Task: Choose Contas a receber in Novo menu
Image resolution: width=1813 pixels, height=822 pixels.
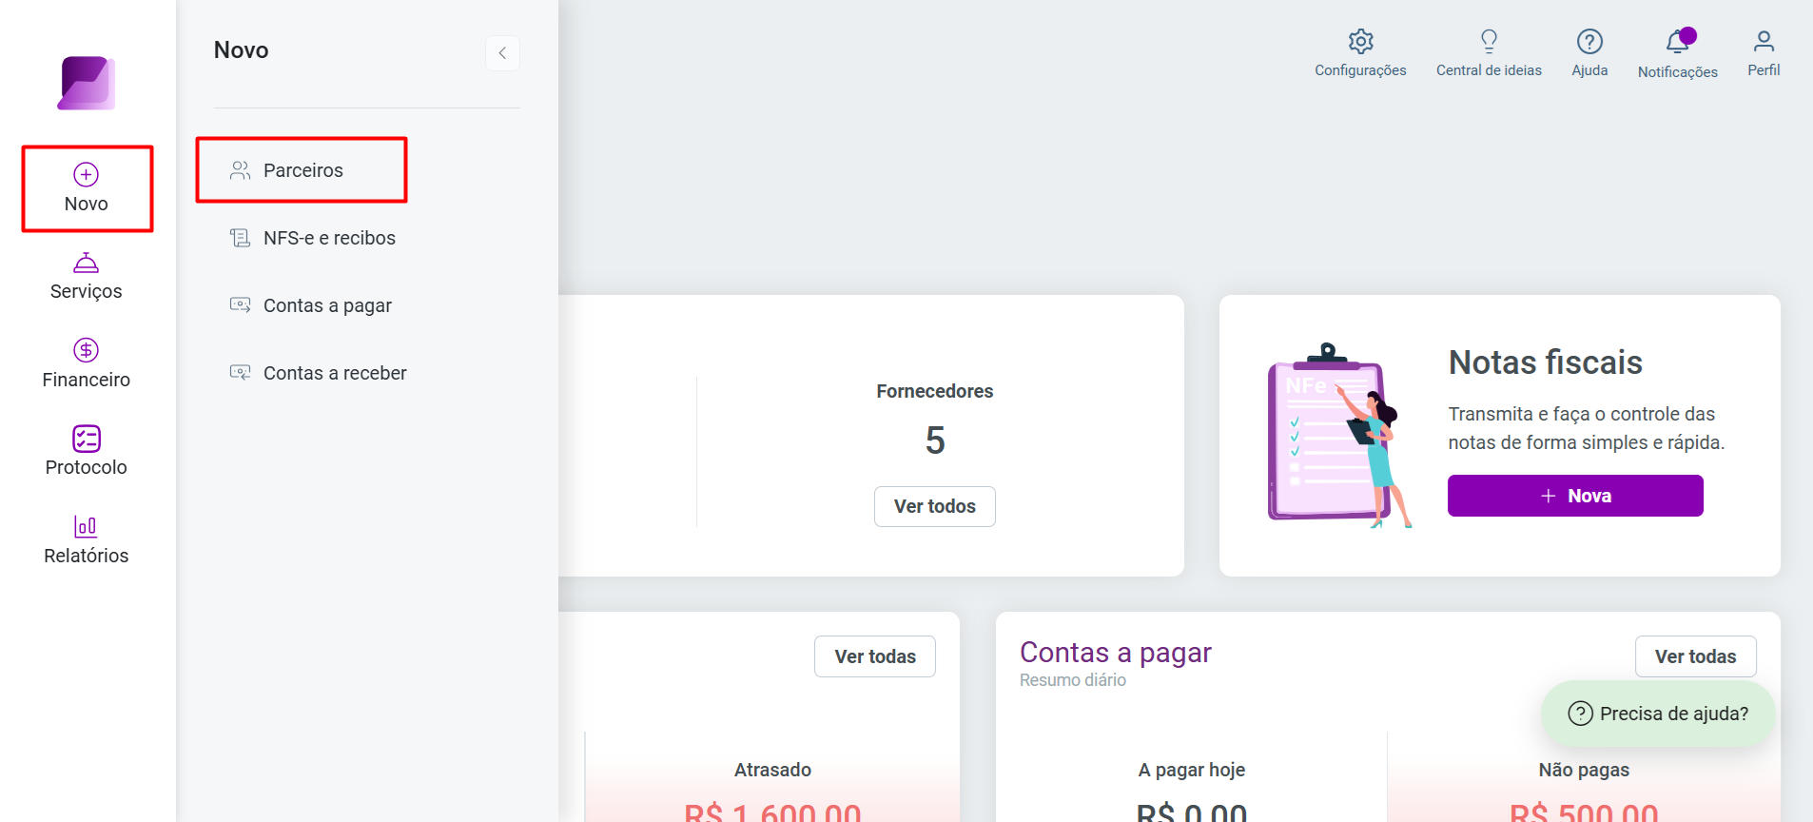Action: click(x=318, y=373)
